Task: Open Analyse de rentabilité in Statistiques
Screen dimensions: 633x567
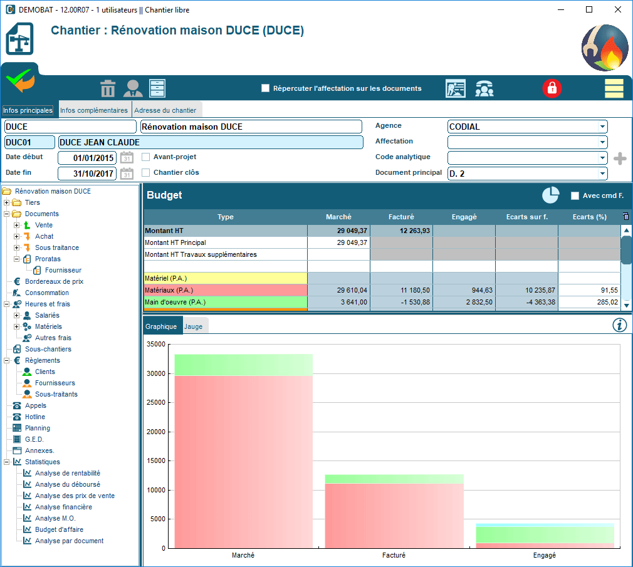Action: click(67, 473)
